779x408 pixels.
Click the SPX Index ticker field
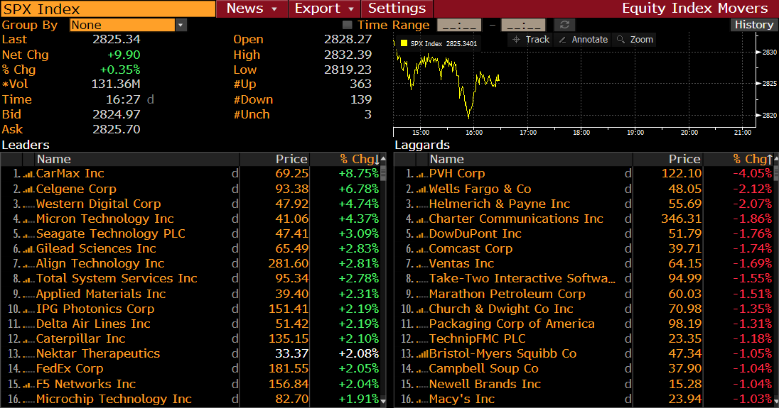click(x=108, y=9)
